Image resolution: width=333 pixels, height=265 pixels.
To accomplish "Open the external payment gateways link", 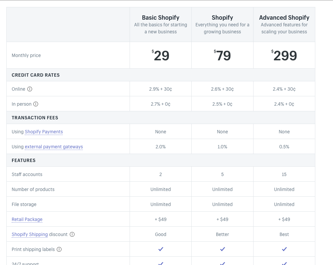I will click(54, 147).
